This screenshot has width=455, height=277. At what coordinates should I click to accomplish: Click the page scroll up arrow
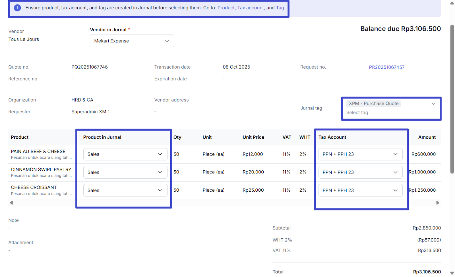[x=452, y=3]
